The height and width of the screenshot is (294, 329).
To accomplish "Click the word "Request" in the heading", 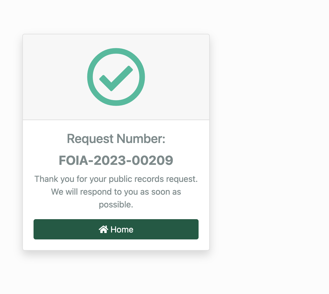I will pos(90,139).
